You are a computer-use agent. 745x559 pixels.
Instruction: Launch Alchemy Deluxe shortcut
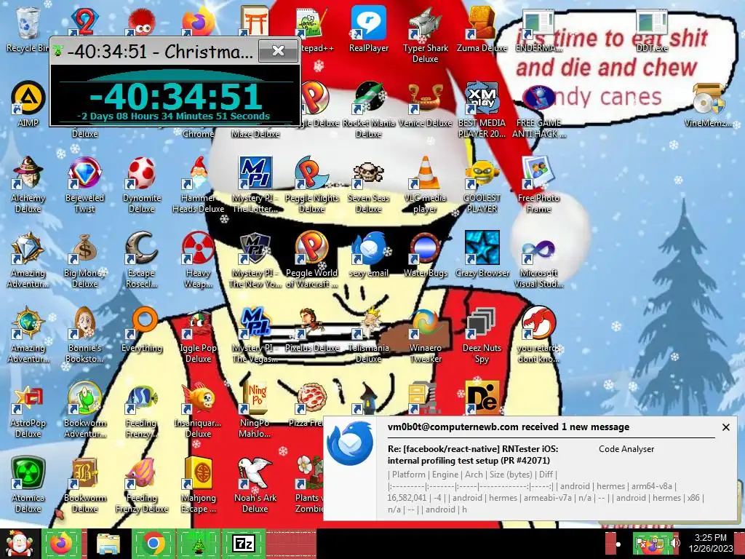[x=28, y=173]
